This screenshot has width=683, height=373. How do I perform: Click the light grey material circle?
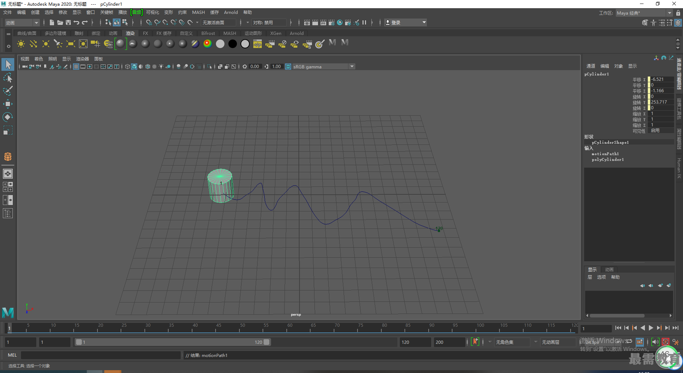coord(220,44)
